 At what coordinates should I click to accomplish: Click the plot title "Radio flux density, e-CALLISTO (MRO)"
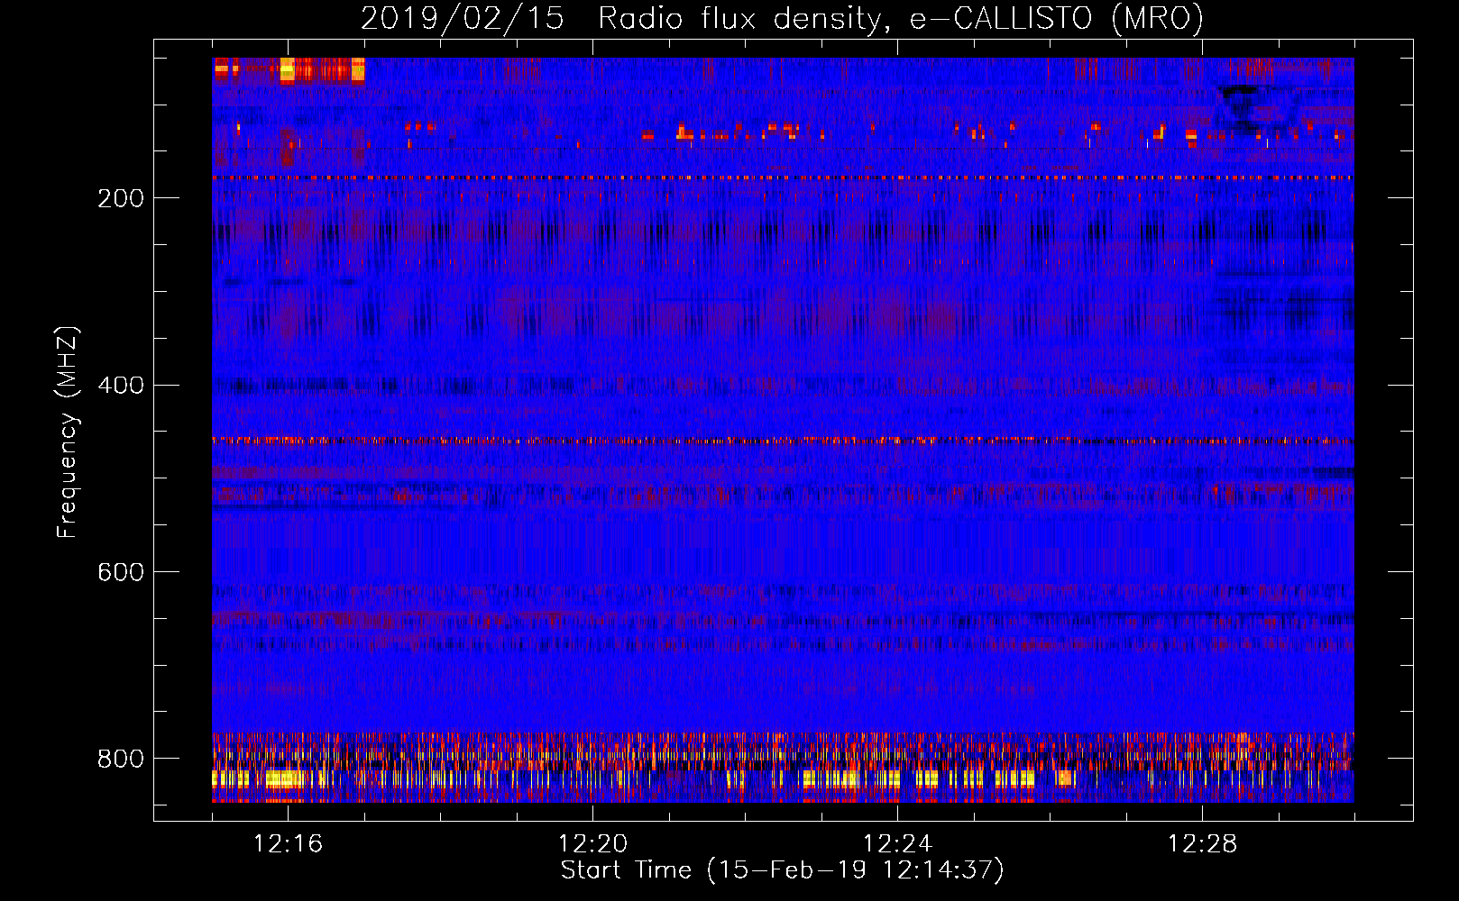pyautogui.click(x=901, y=19)
